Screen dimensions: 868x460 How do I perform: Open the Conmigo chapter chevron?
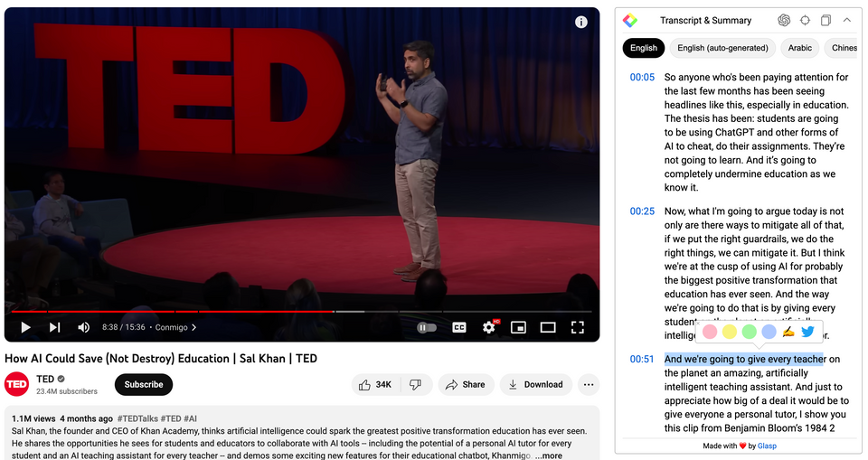(x=193, y=327)
